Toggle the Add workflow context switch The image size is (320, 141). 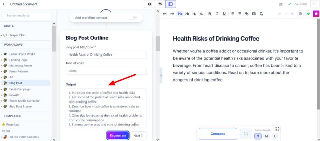pos(133,18)
